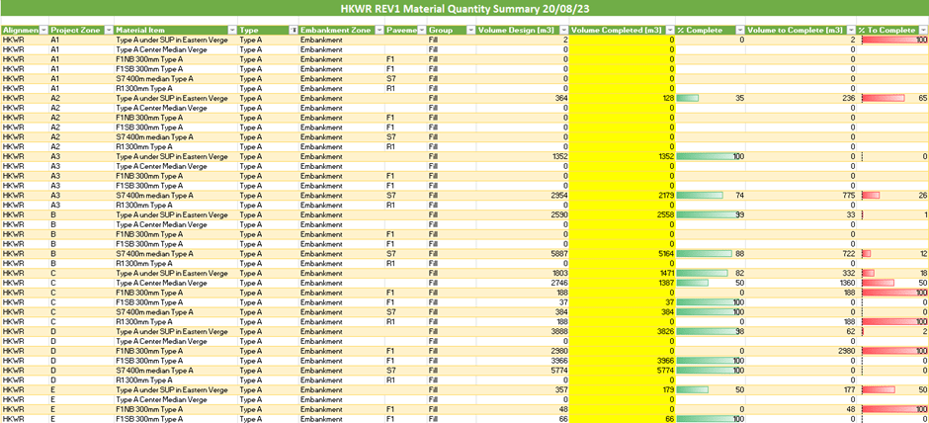Open the Pavement column filter arrow
Screen dimensions: 929x423
(420, 31)
